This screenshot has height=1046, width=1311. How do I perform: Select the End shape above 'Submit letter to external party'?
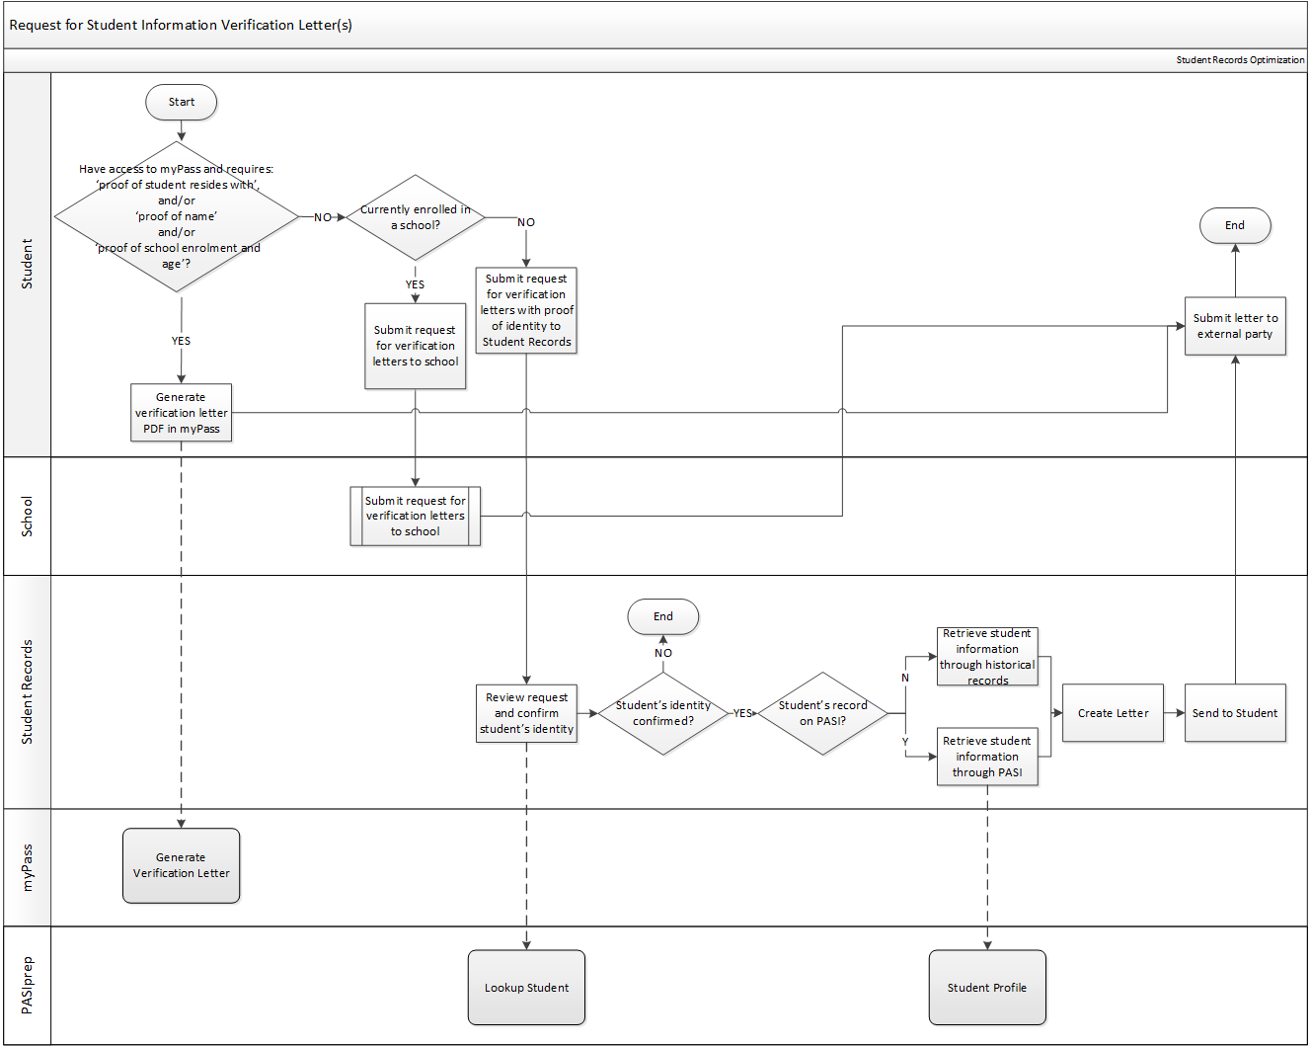[1235, 225]
